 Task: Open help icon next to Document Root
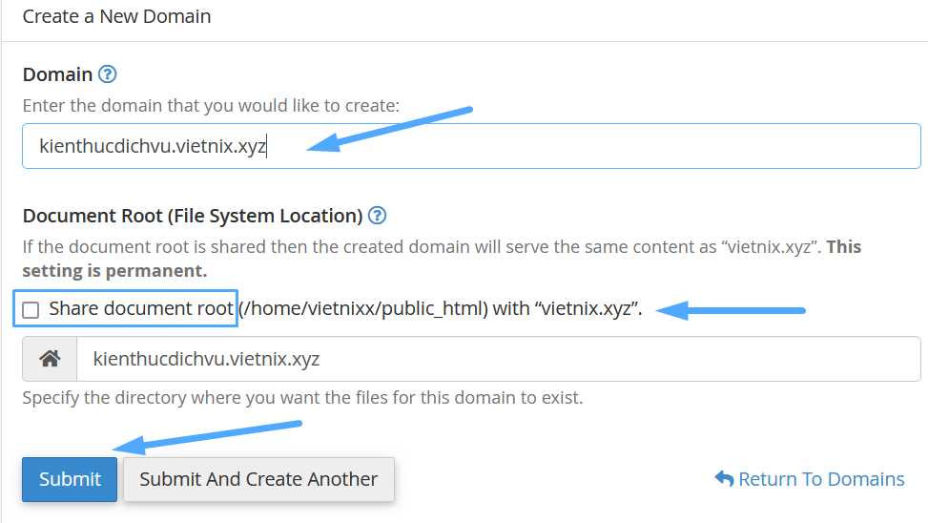click(377, 216)
